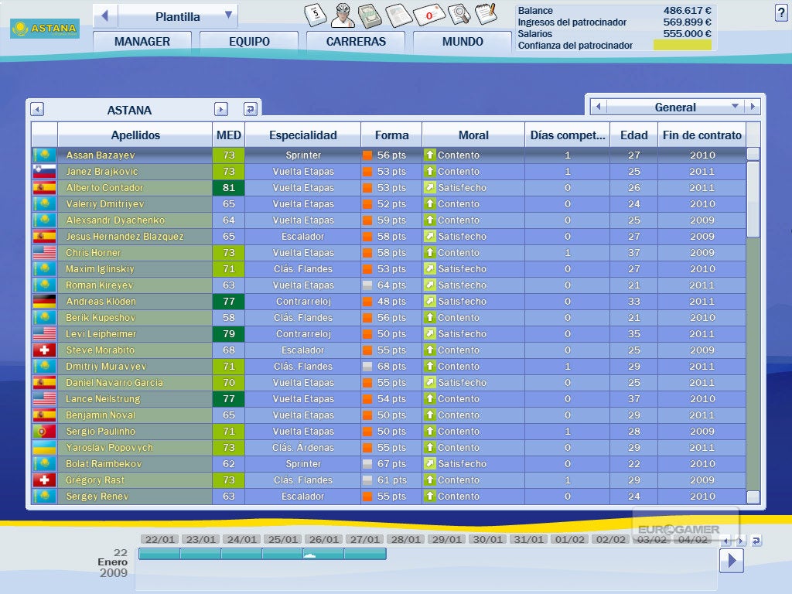Click the Astana team logo
This screenshot has width=792, height=594.
click(x=45, y=29)
